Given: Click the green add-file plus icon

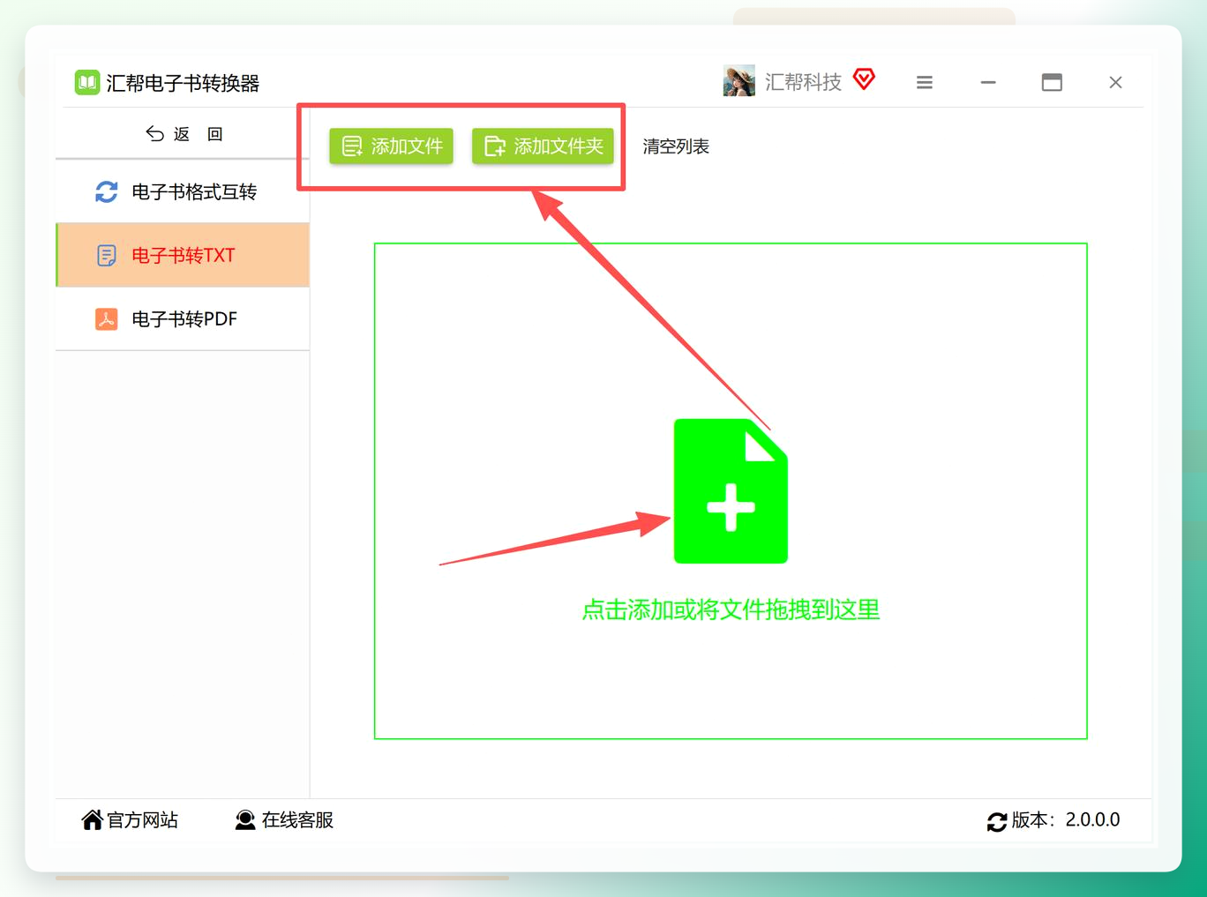Looking at the screenshot, I should coord(731,491).
